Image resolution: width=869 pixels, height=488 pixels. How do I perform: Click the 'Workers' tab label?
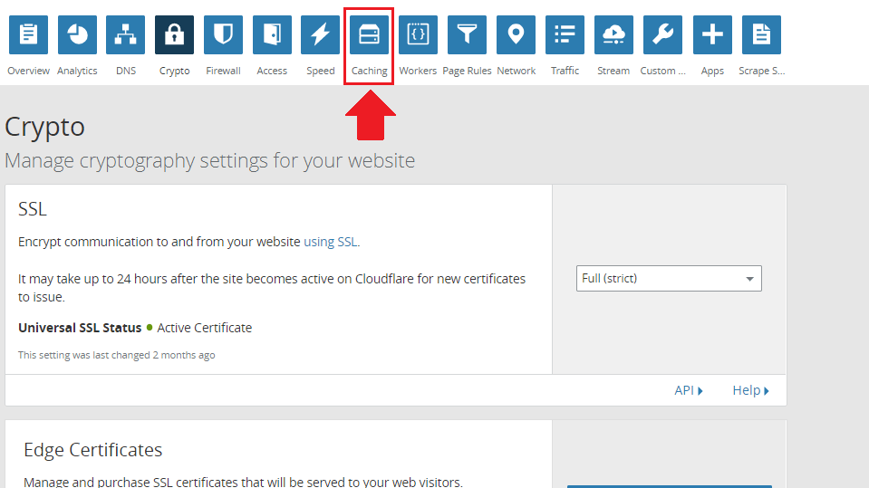418,71
